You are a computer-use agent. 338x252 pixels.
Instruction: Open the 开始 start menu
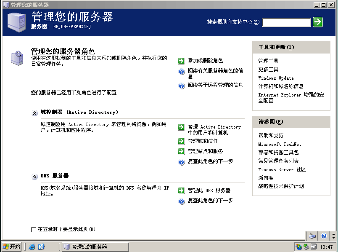click(11, 247)
